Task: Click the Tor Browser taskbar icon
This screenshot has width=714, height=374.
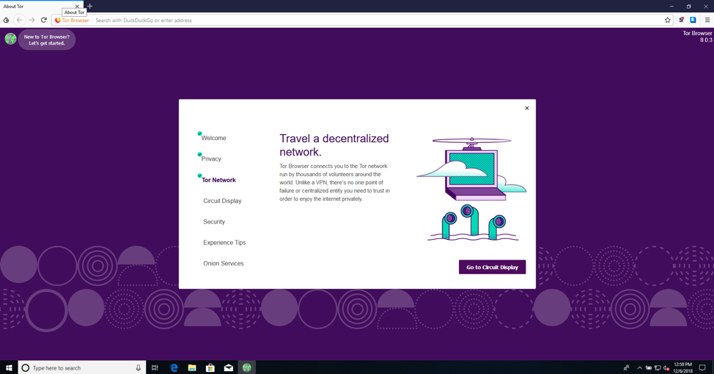Action: point(247,367)
